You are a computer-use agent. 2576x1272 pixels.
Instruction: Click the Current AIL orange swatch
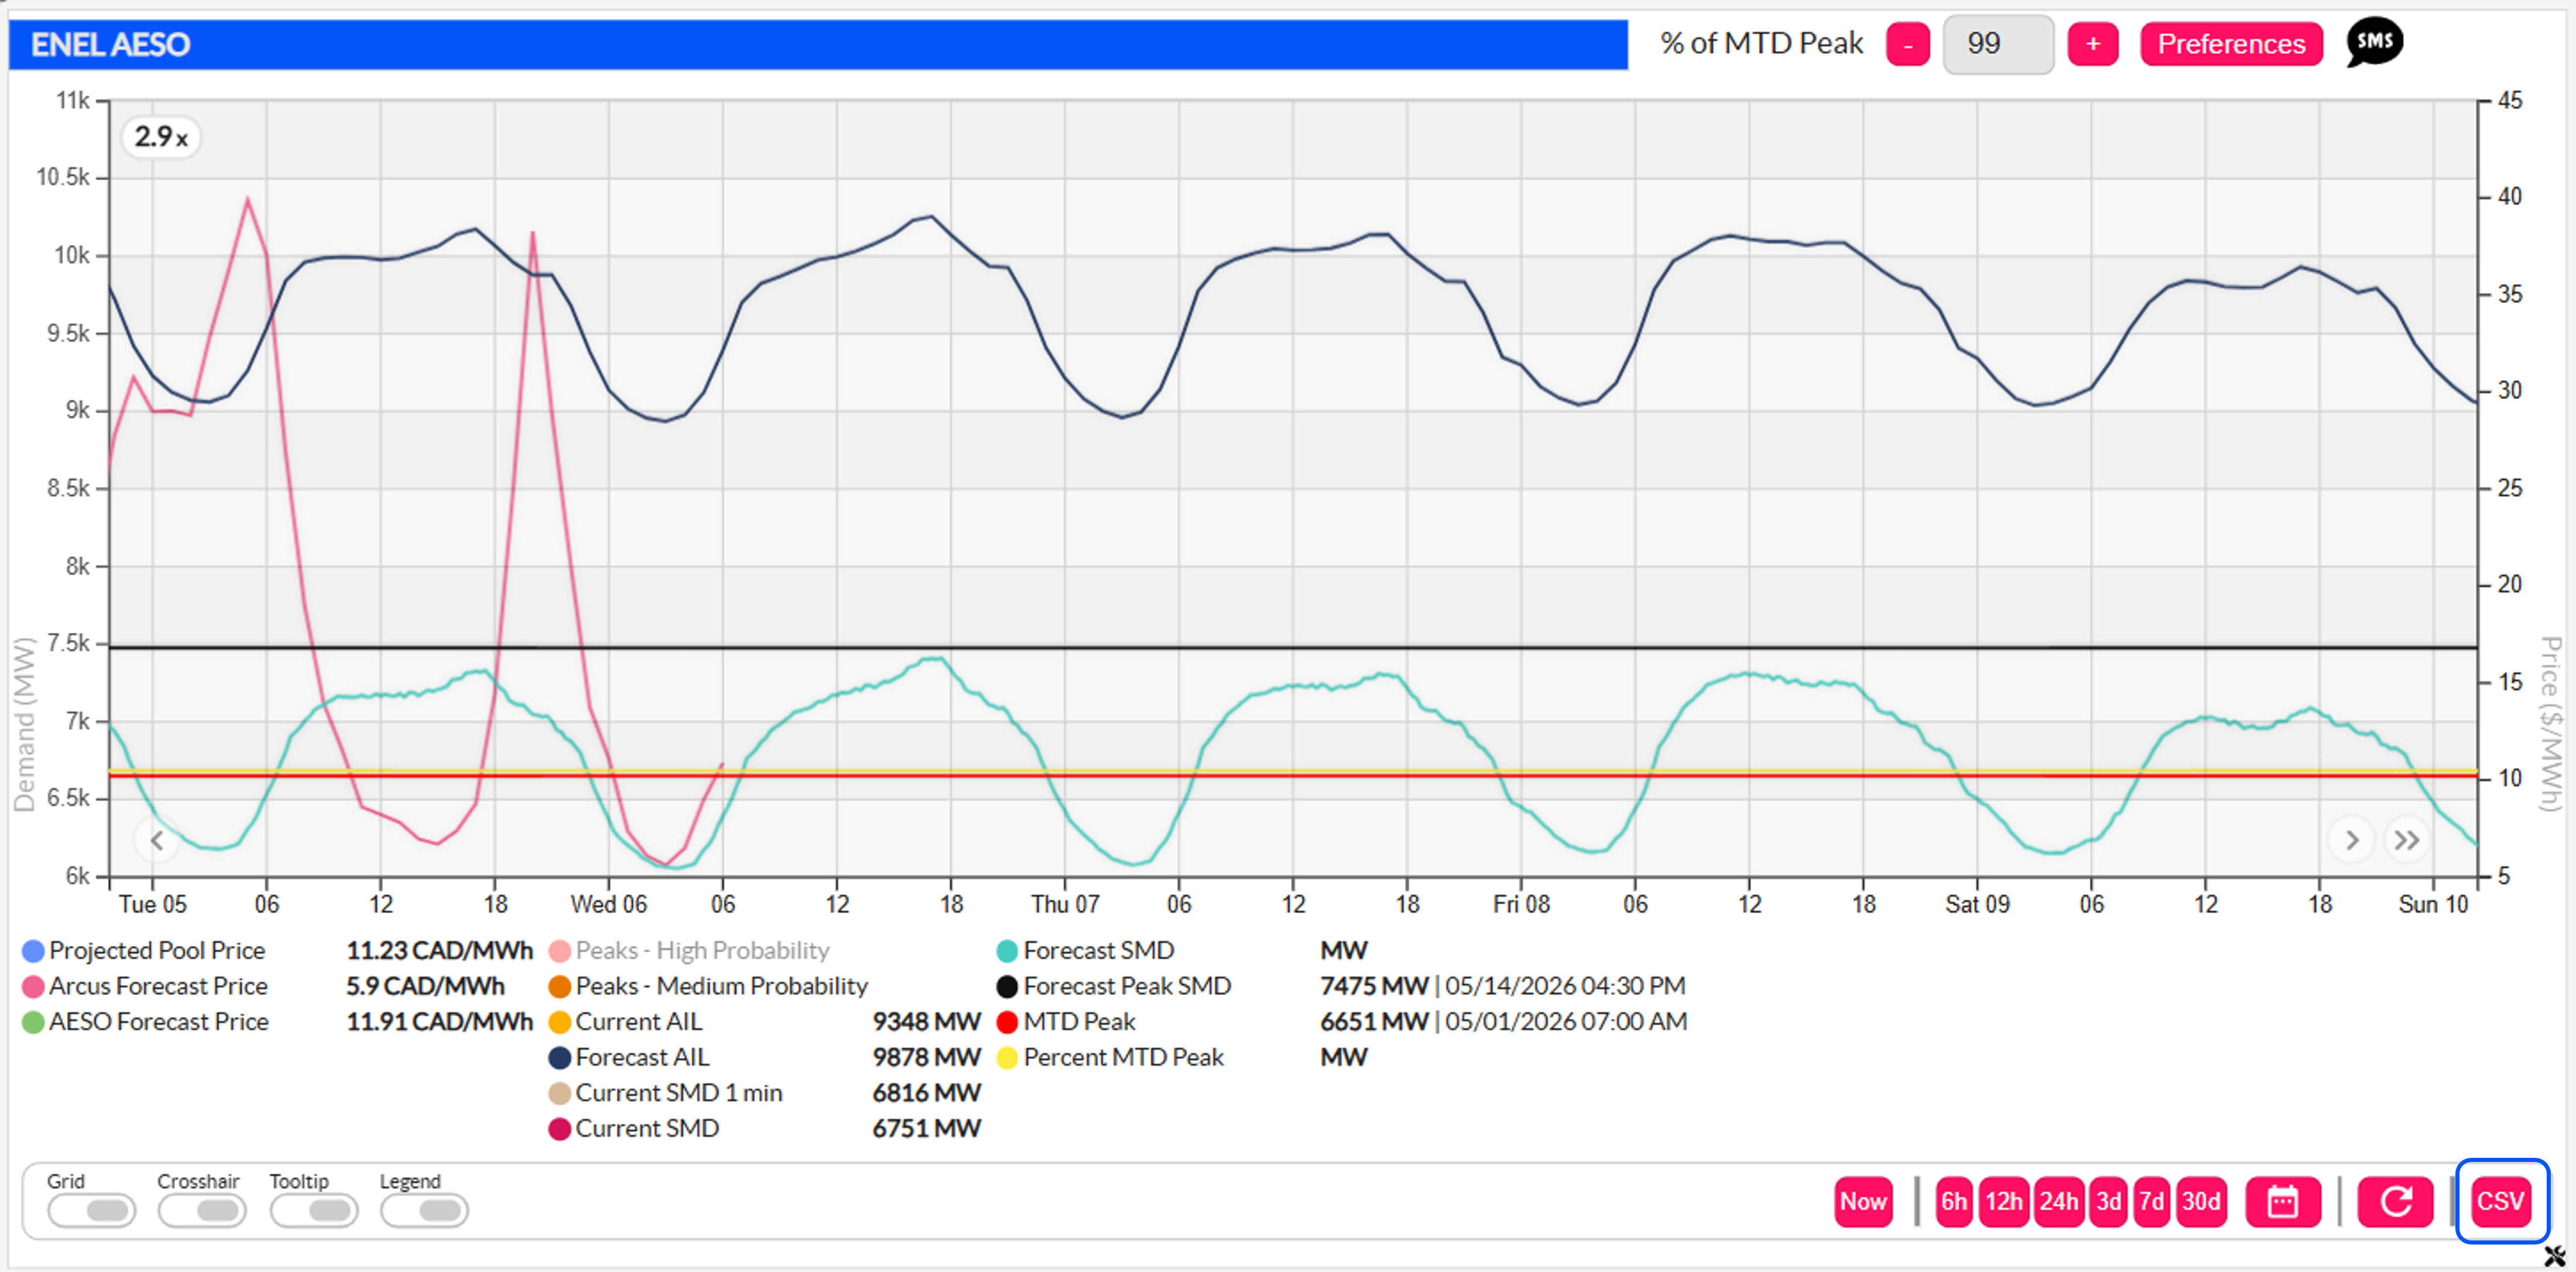(560, 1022)
